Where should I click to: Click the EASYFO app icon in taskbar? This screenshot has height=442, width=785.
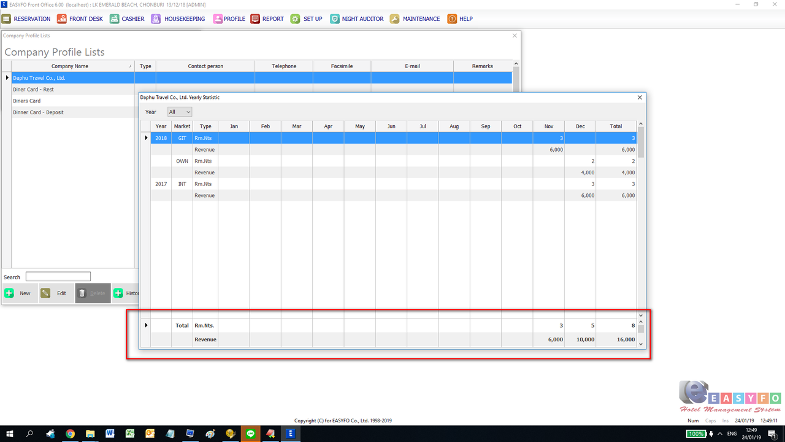pos(290,434)
